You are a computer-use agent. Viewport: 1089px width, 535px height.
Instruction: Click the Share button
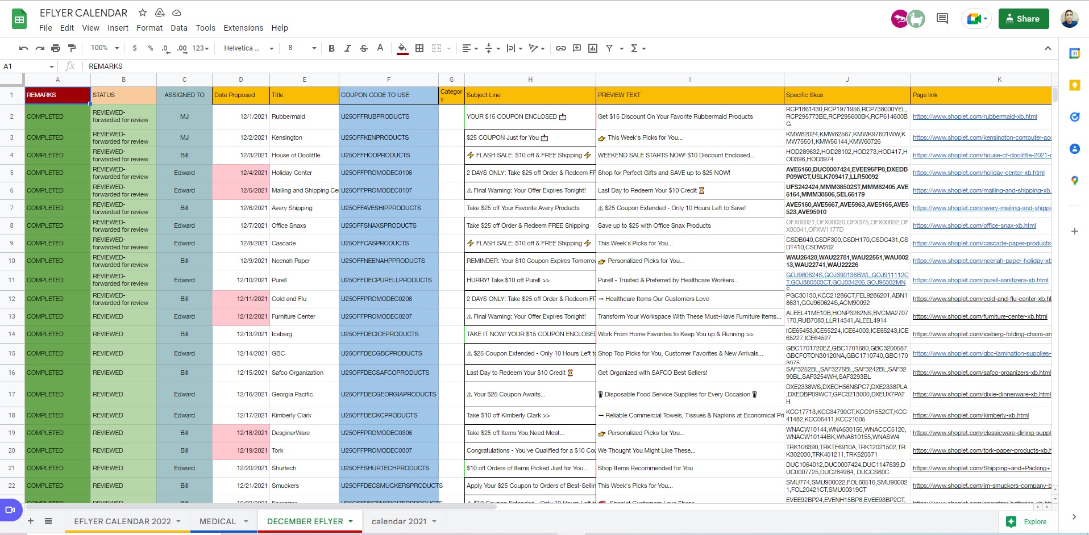pos(1024,19)
